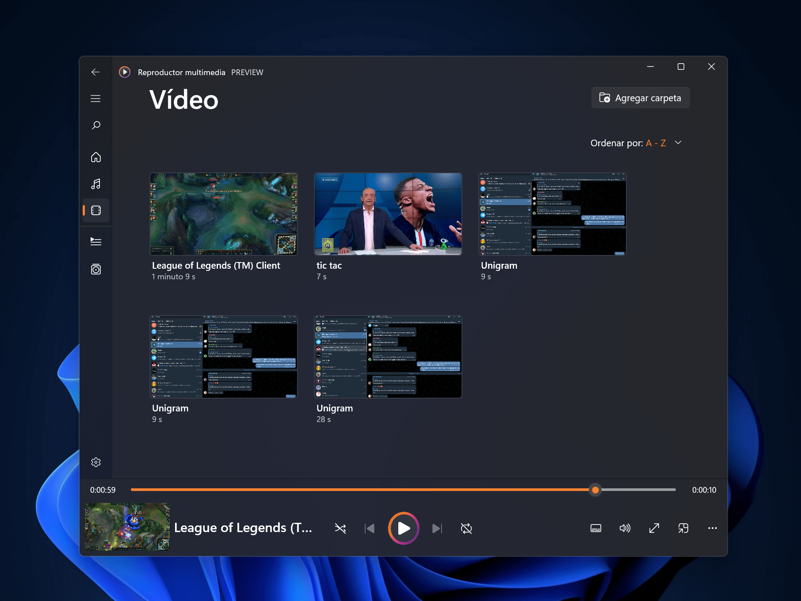This screenshot has height=601, width=801.
Task: Click the seek bar position handle
Action: tap(595, 490)
